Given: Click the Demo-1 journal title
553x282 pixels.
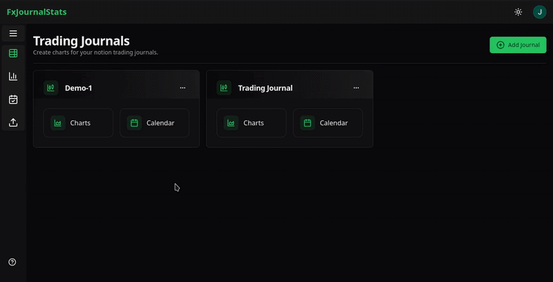Looking at the screenshot, I should tap(78, 88).
